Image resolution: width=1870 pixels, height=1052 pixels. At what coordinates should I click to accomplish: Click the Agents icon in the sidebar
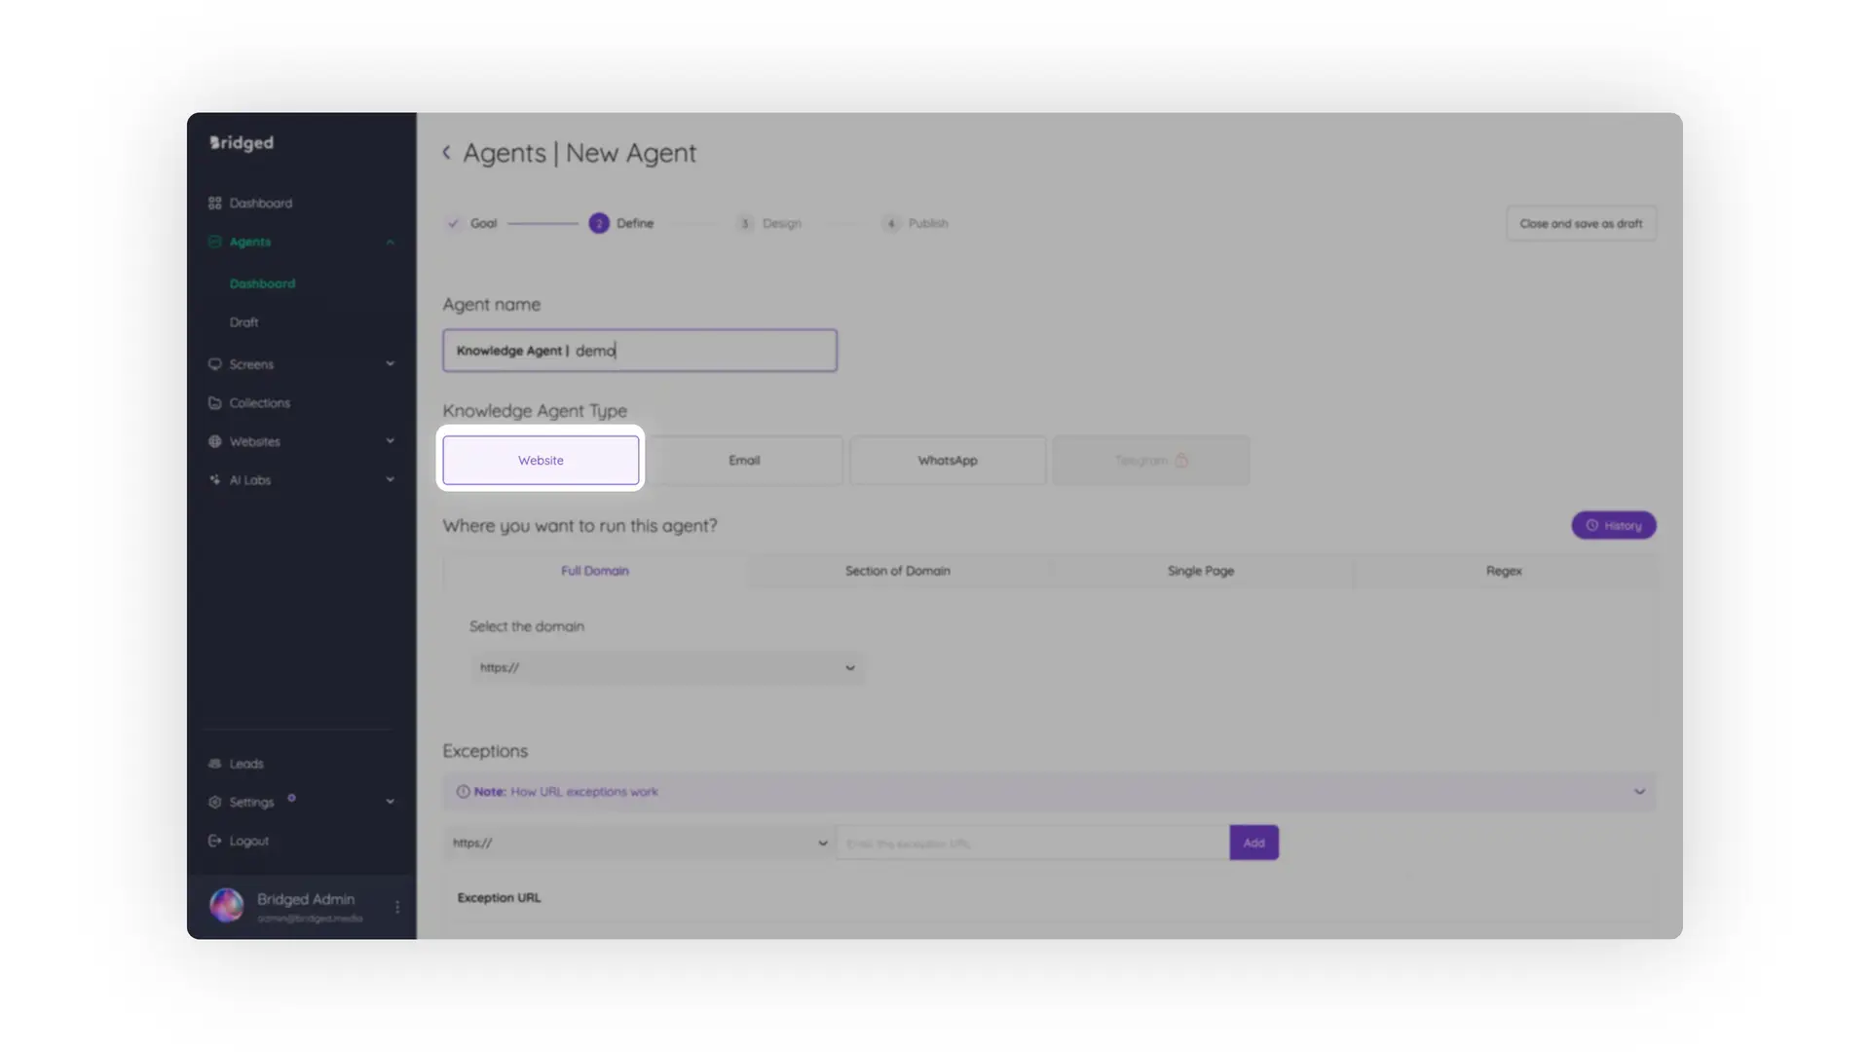coord(215,242)
